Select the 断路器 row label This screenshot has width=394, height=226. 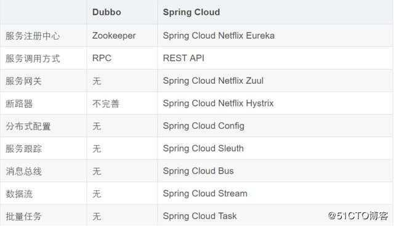tap(19, 103)
